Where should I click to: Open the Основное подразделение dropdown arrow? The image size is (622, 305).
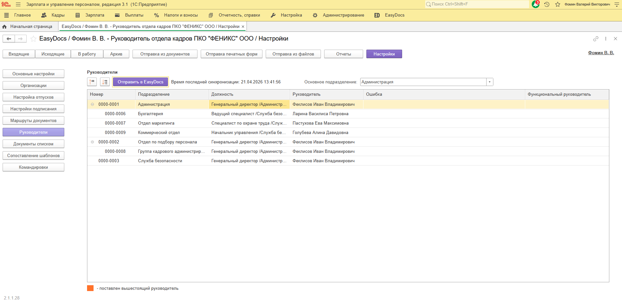(x=489, y=82)
